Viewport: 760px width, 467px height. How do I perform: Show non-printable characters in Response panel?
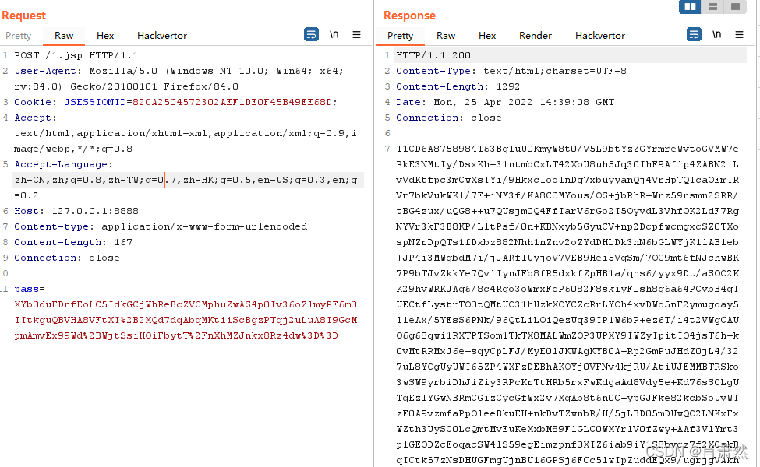coord(716,35)
